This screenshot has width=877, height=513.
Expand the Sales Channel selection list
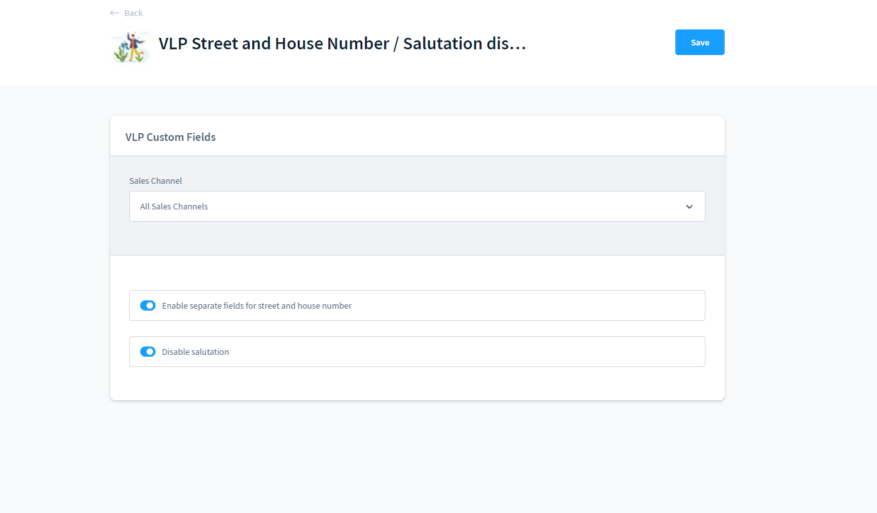click(417, 206)
